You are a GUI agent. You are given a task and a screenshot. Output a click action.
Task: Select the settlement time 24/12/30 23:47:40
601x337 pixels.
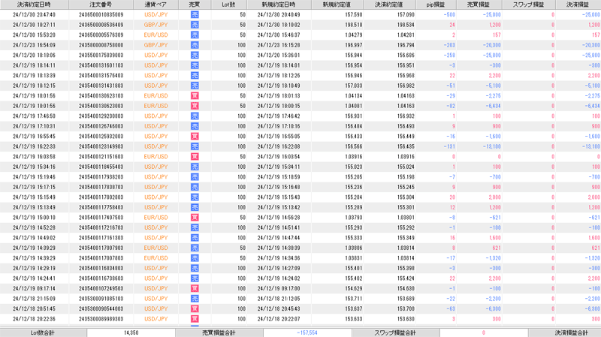click(34, 14)
